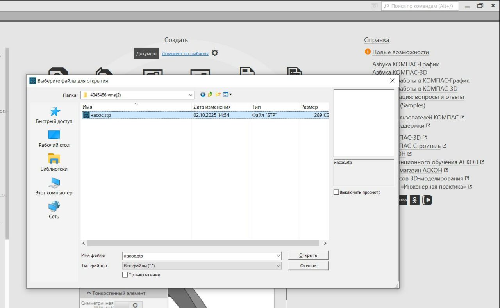Click the Отмена button

(308, 266)
